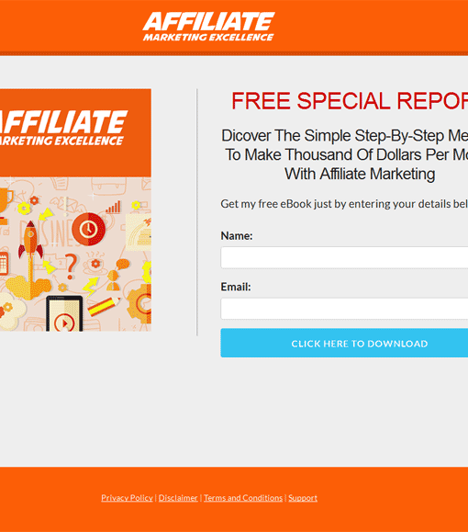
Task: Click the orange speech bubble icon on cover
Action: point(123,264)
